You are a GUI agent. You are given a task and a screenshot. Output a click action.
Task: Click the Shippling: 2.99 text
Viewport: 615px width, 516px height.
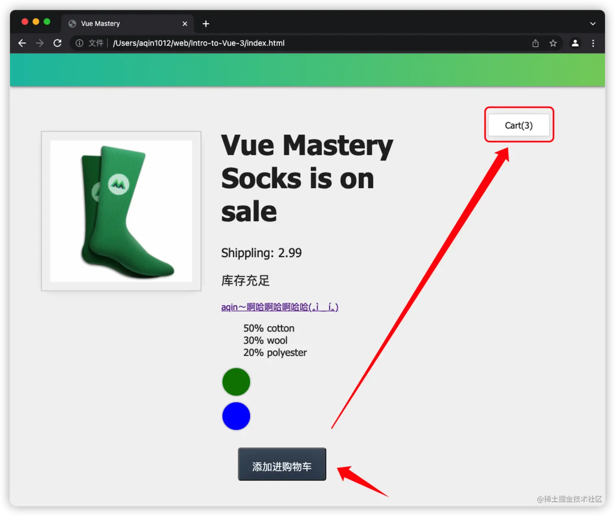262,253
